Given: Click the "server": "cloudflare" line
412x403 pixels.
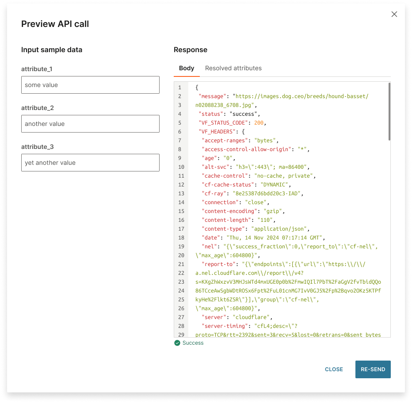Looking at the screenshot, I should [237, 317].
